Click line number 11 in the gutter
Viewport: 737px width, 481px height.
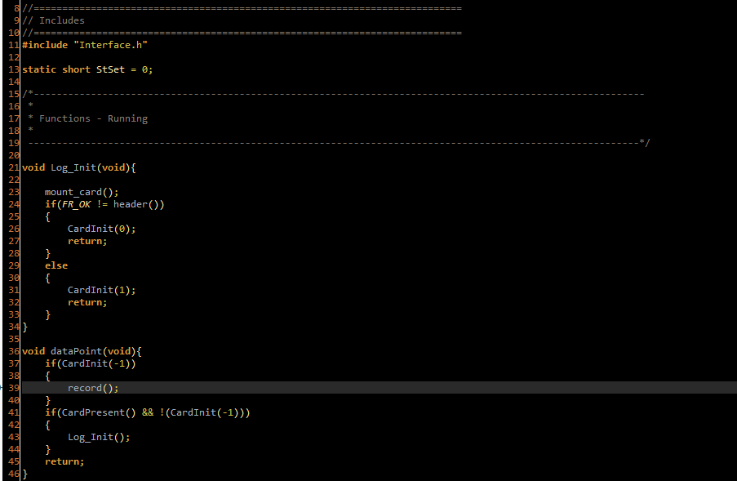coord(14,45)
